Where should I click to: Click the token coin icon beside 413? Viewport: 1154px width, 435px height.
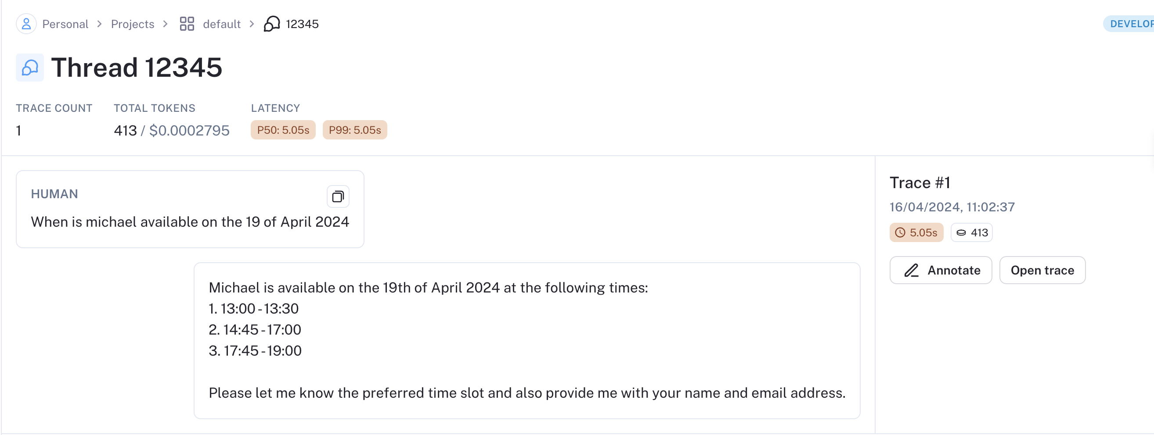pos(961,233)
